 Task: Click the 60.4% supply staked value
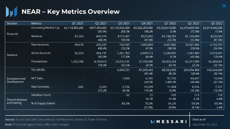(x=218, y=104)
